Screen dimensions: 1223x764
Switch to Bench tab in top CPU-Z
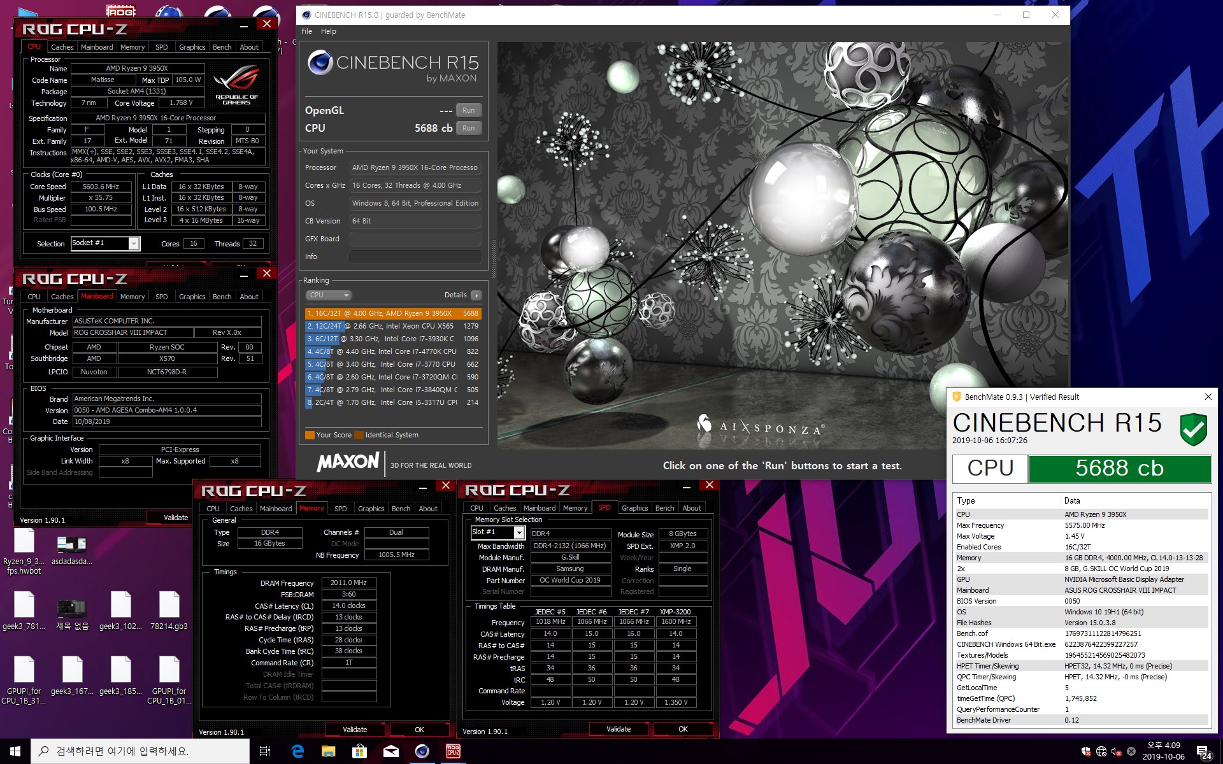click(x=222, y=47)
